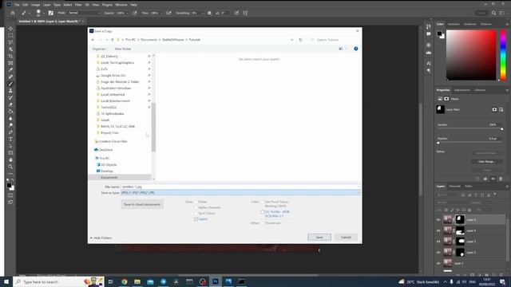Click StableDiffusion in the address path
The image size is (511, 287).
173,40
